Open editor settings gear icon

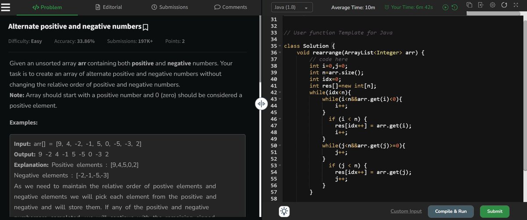[493, 5]
